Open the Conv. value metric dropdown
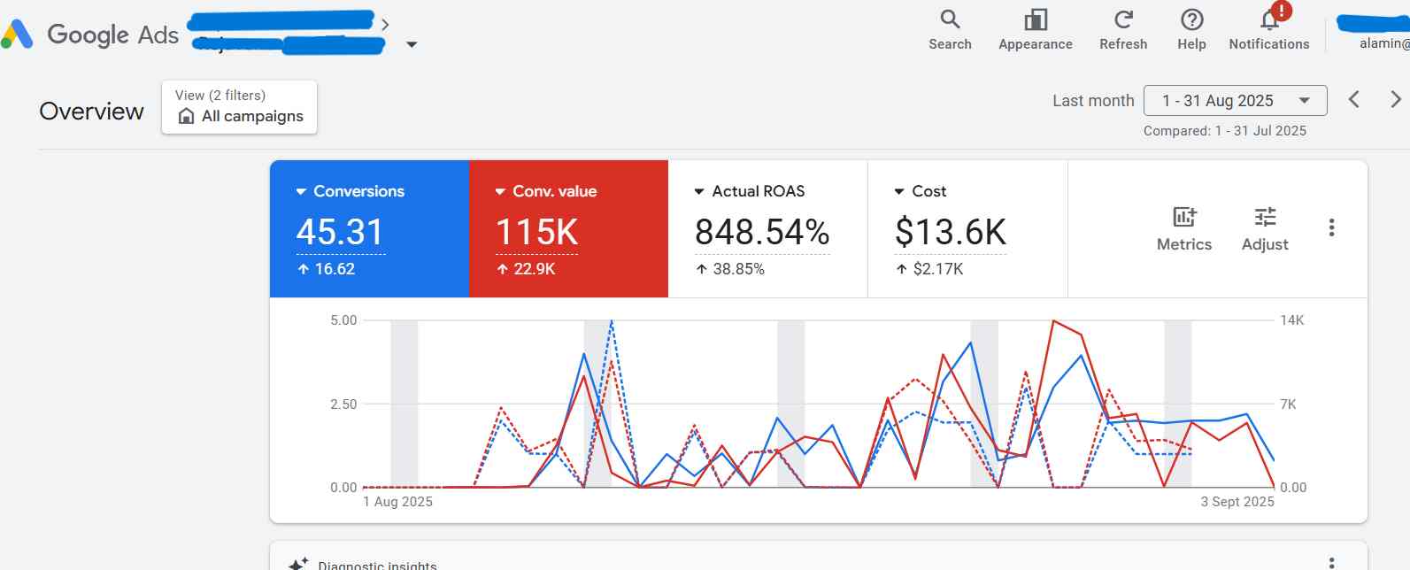Viewport: 1410px width, 570px height. (x=501, y=191)
